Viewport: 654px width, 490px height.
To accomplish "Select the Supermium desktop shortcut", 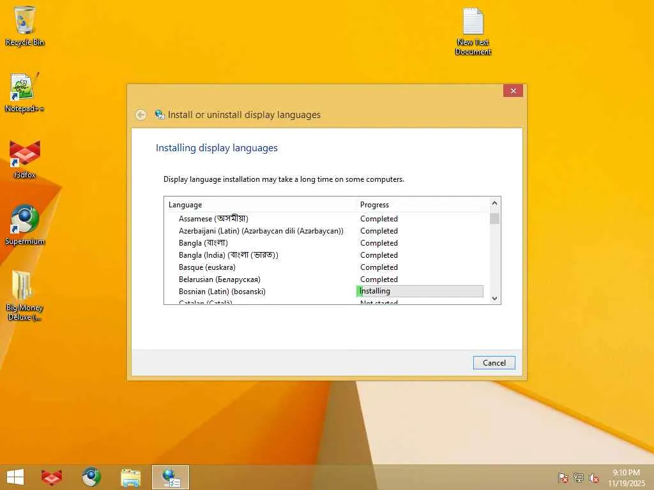I will coord(25,225).
